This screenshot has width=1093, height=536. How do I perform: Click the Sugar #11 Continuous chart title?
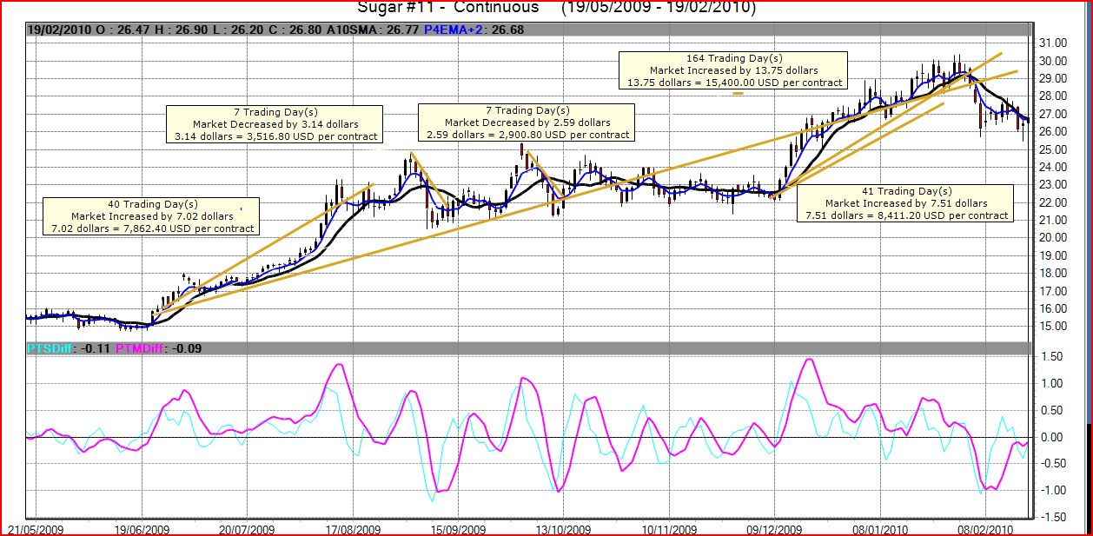point(556,8)
